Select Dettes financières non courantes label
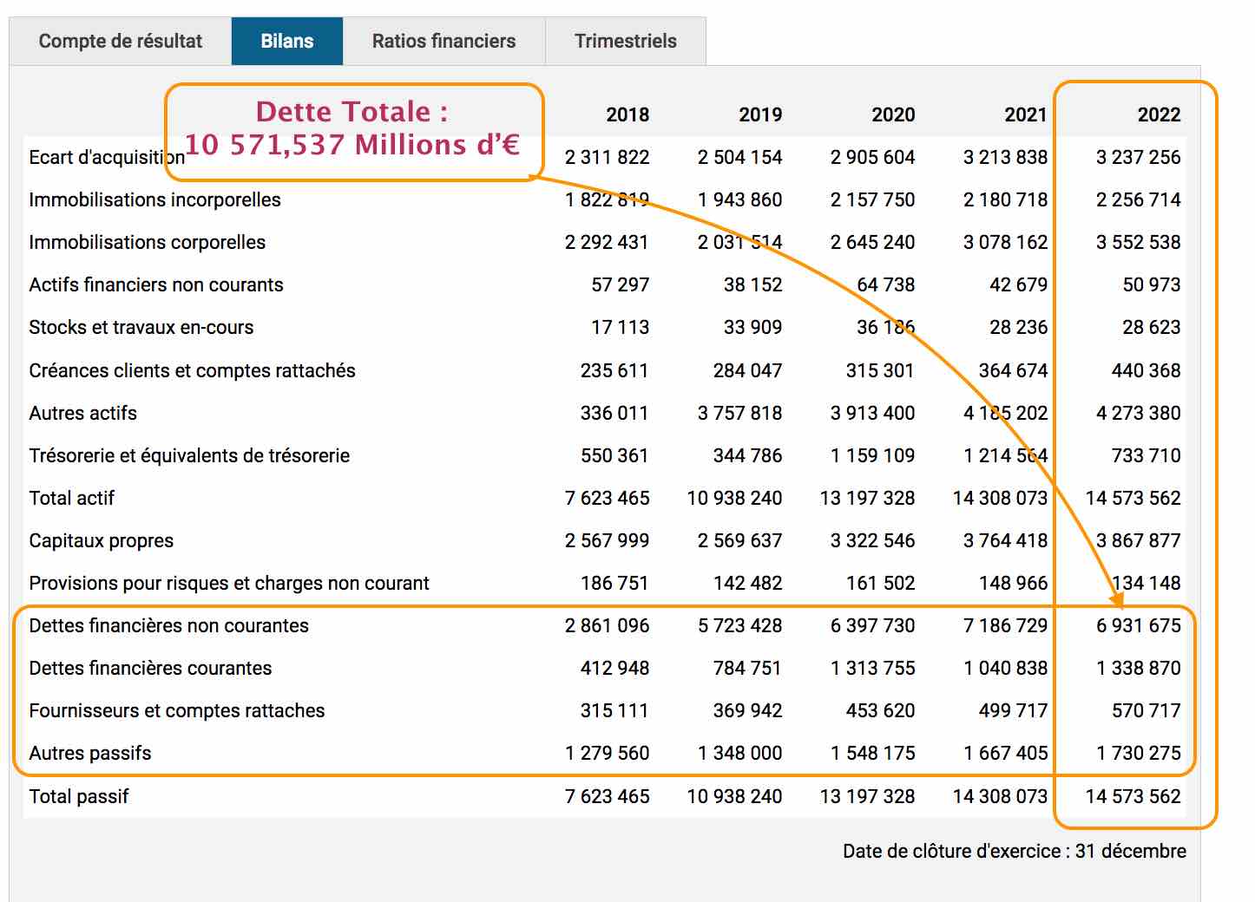Screen dimensions: 1255x902 (x=168, y=625)
